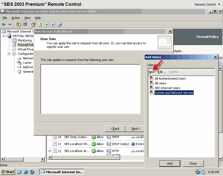
Task: Select the VIRTUAL-SBS server node in the tree
Action: point(23,36)
